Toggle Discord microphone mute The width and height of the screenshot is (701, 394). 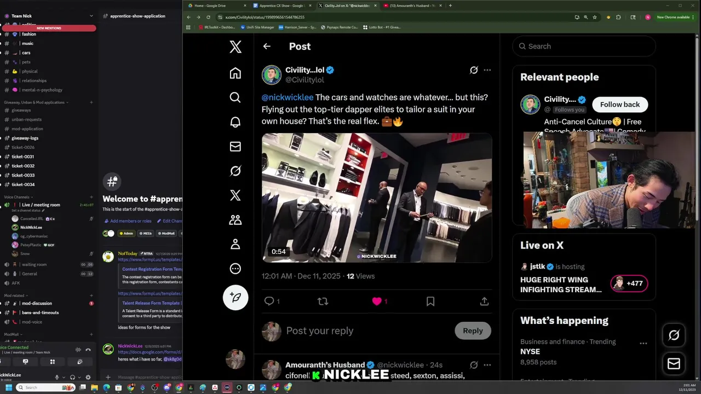(57, 377)
